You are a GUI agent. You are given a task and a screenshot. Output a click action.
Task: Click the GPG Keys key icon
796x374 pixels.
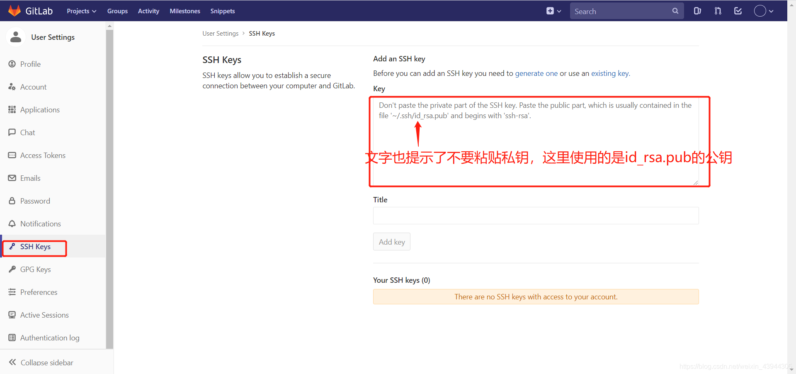(12, 269)
